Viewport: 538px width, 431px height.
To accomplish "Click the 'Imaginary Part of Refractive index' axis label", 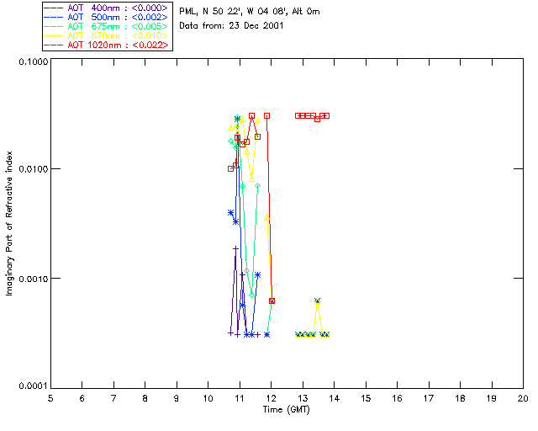I will click(9, 223).
